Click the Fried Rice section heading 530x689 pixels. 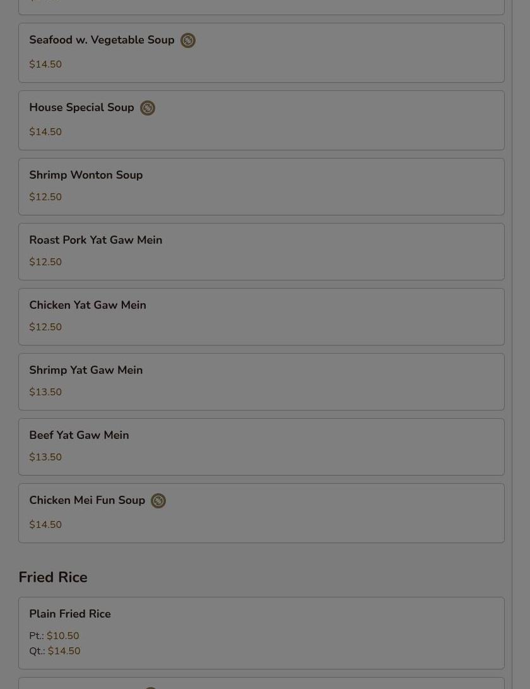[53, 577]
